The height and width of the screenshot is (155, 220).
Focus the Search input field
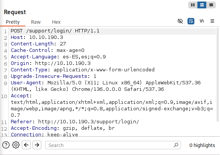[x=113, y=145]
